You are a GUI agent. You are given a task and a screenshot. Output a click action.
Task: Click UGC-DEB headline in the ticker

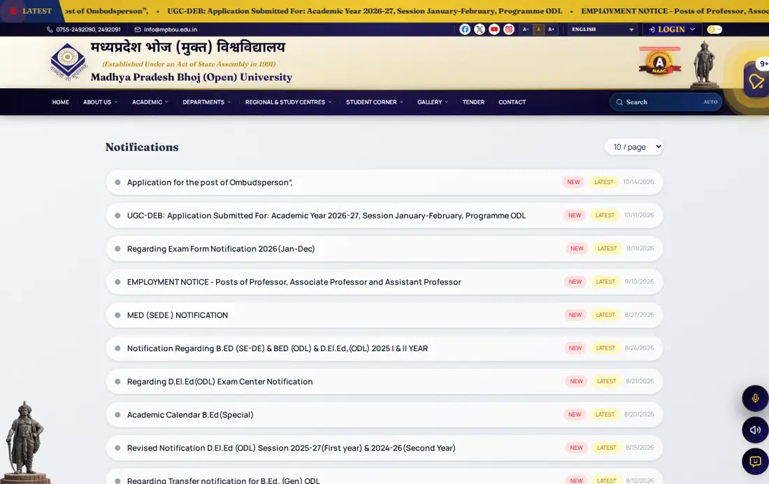coord(364,10)
